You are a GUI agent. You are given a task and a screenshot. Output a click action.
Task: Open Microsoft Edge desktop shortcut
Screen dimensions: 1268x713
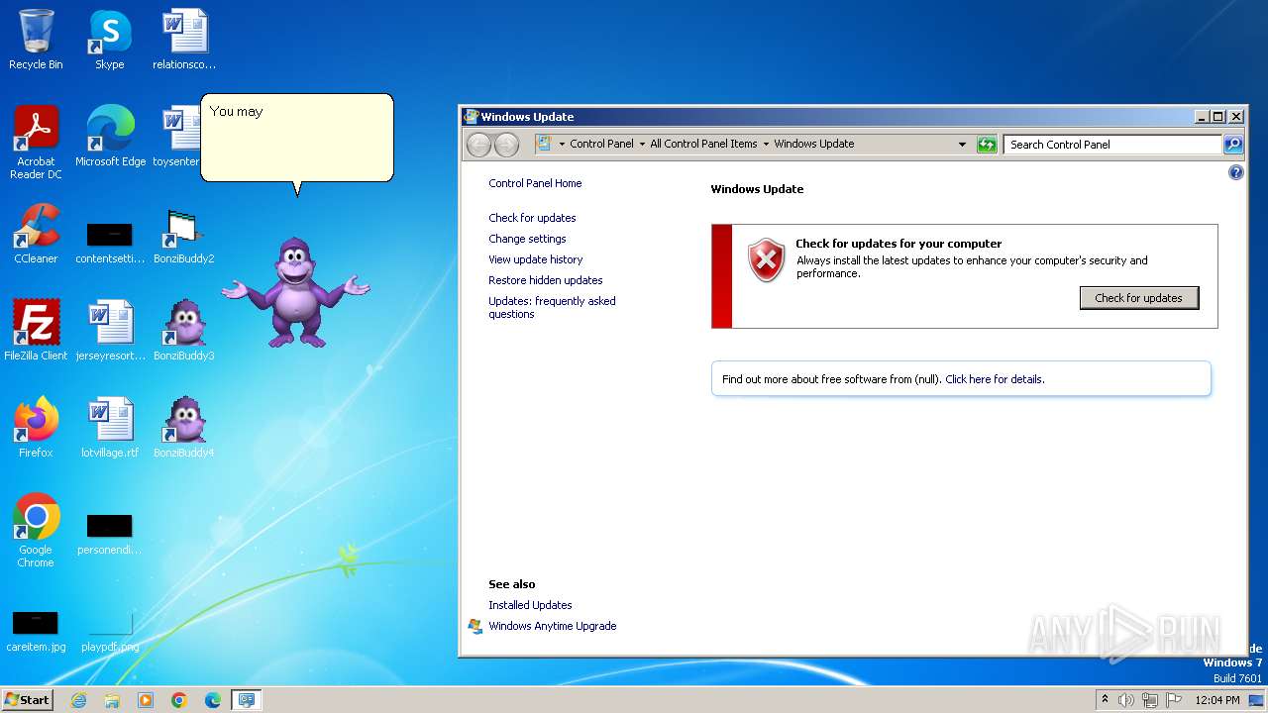point(110,137)
